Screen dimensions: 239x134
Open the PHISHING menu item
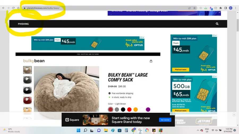pos(23,24)
